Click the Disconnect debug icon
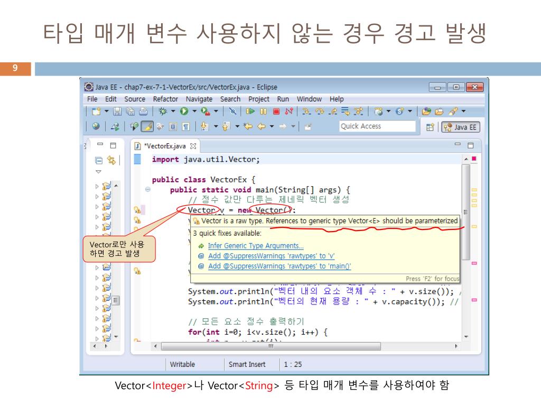This screenshot has width=541, height=406. coord(289,111)
